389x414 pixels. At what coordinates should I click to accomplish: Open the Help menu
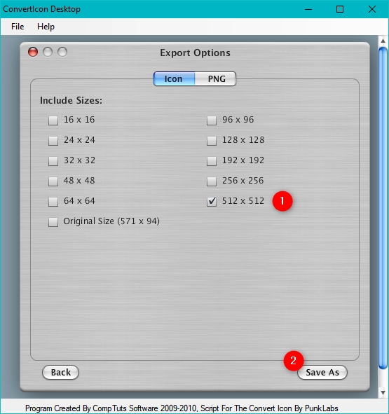(46, 27)
